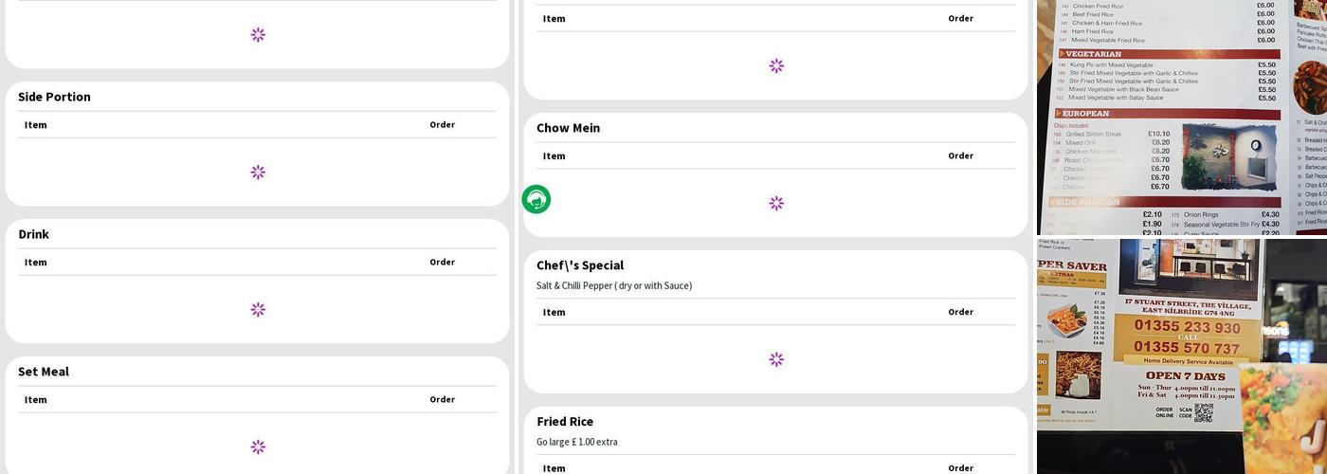
Task: Open the takeaway flyer photo with phone numbers
Action: click(x=1181, y=355)
